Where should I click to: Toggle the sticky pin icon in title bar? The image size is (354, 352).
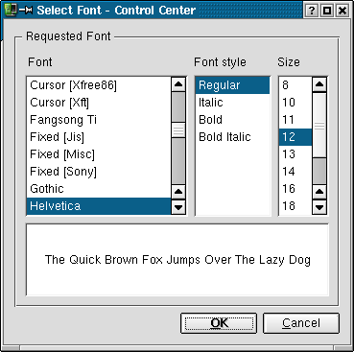(x=26, y=11)
